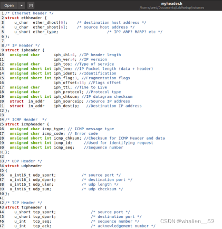
Task: Click the icmp_seq field
Action: pyautogui.click(x=64, y=148)
